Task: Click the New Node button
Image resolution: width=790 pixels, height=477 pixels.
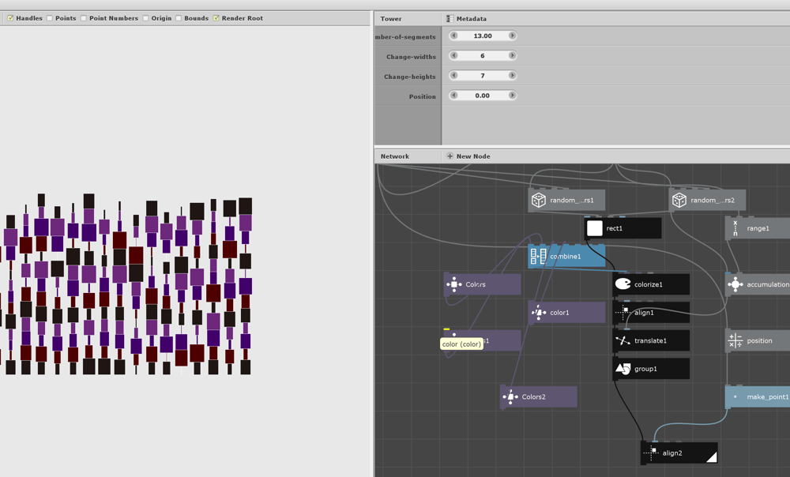Action: tap(468, 156)
